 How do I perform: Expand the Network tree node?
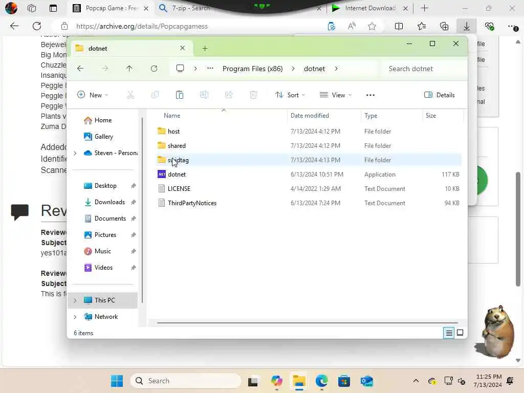click(x=75, y=317)
